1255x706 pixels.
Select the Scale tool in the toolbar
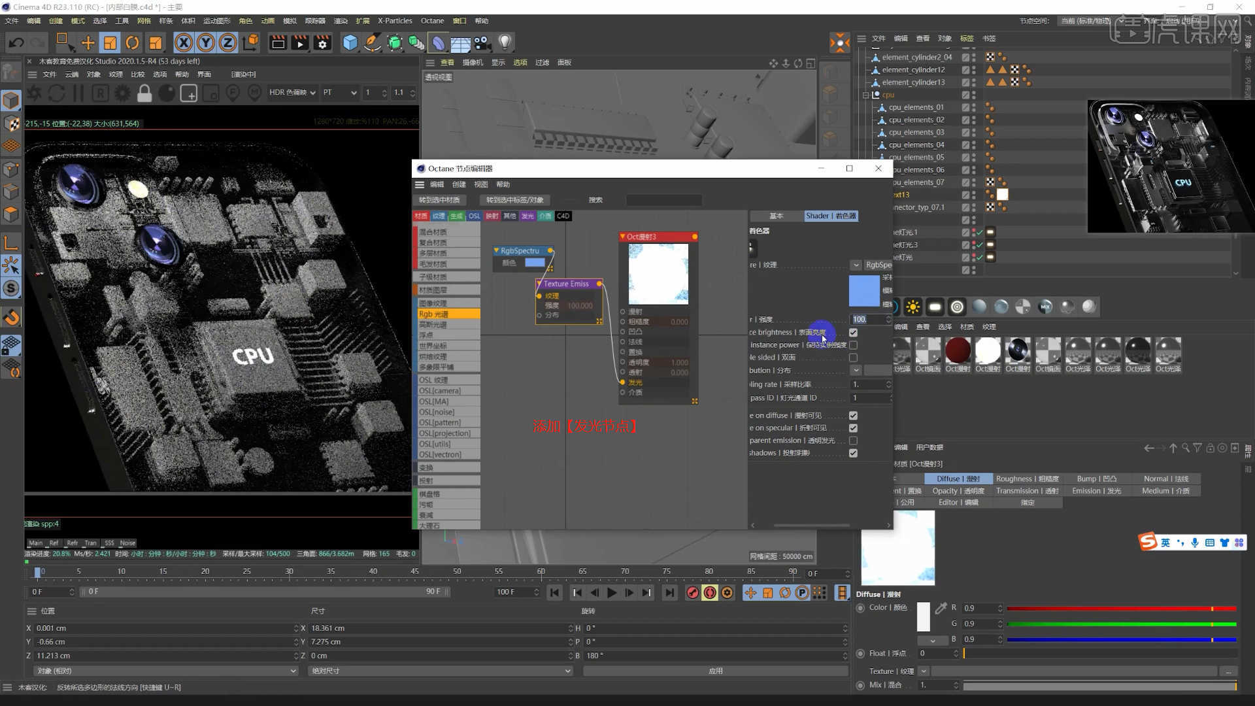coord(110,42)
